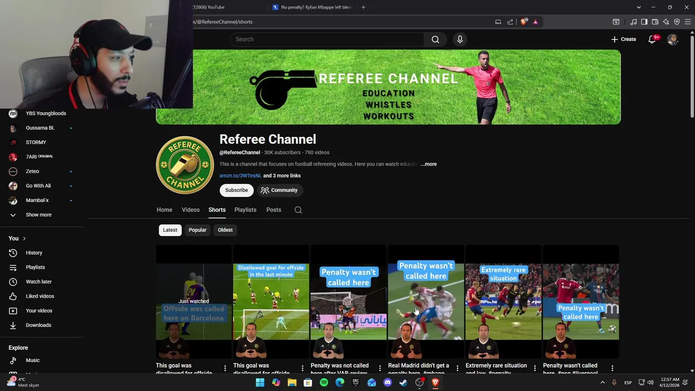This screenshot has width=695, height=391.
Task: Search within channel using magnifier icon
Action: (298, 210)
